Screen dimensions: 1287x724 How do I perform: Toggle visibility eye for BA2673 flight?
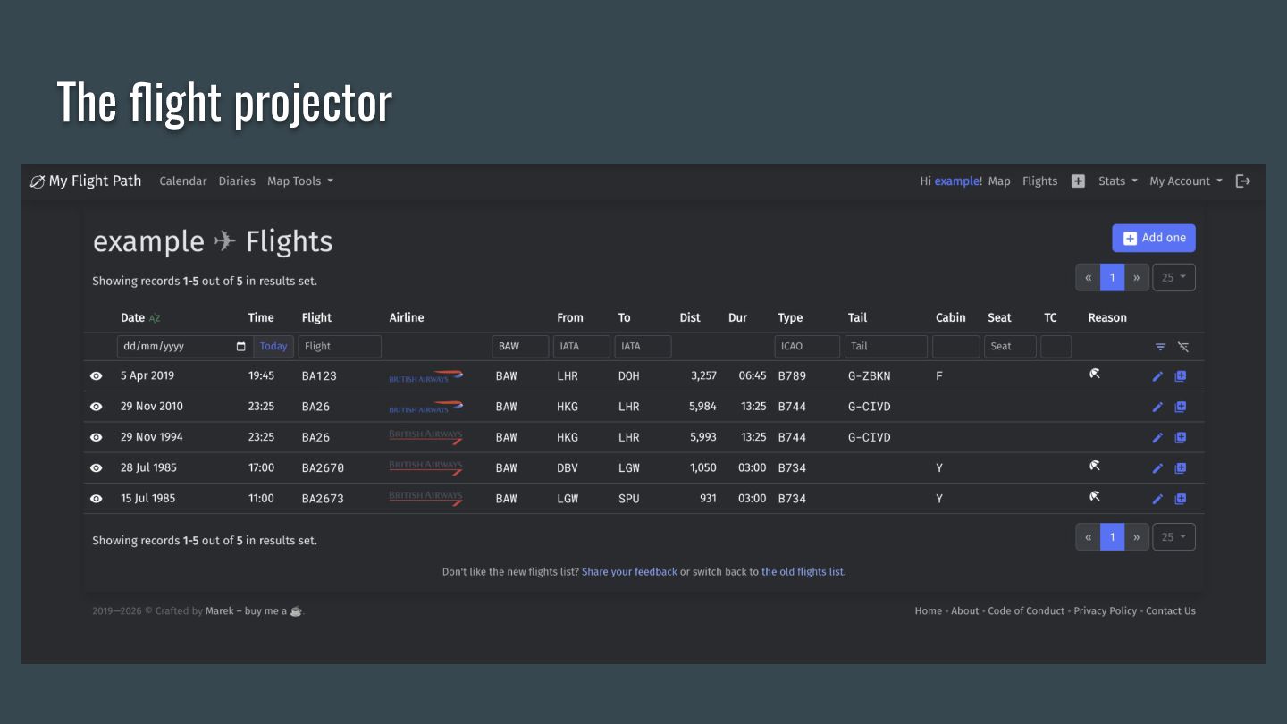97,499
